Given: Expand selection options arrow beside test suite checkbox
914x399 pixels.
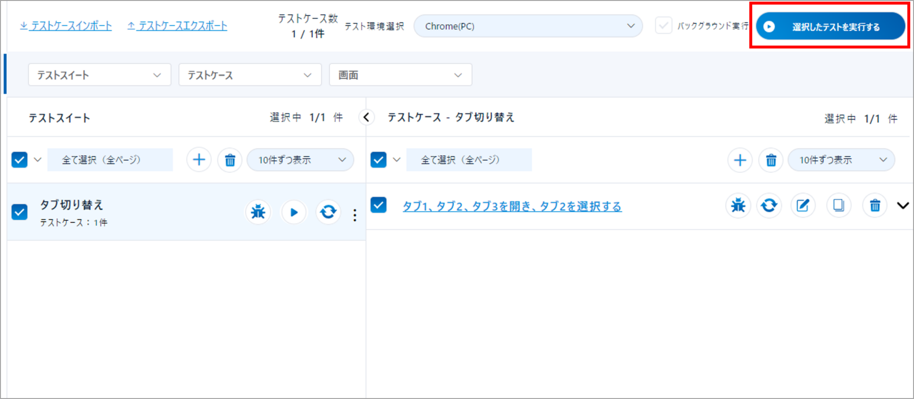Looking at the screenshot, I should 38,160.
